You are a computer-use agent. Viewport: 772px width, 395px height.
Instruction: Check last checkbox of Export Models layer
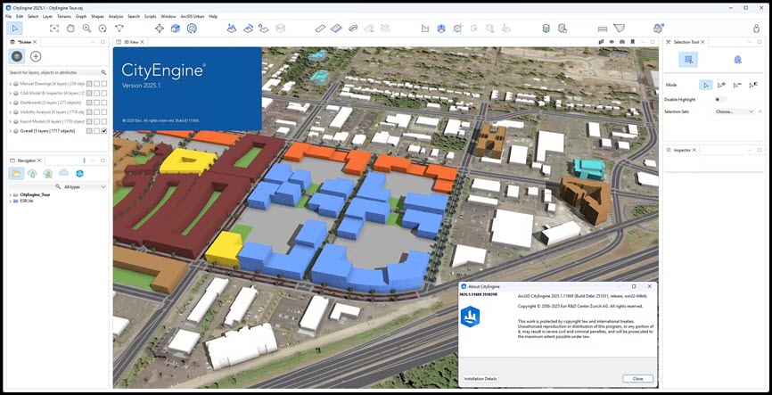(x=104, y=121)
